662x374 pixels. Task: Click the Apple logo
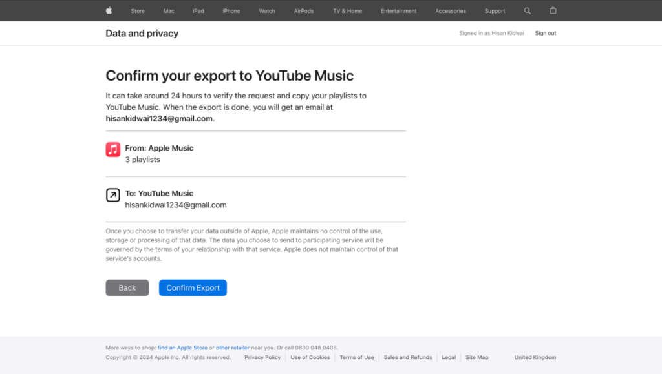108,10
